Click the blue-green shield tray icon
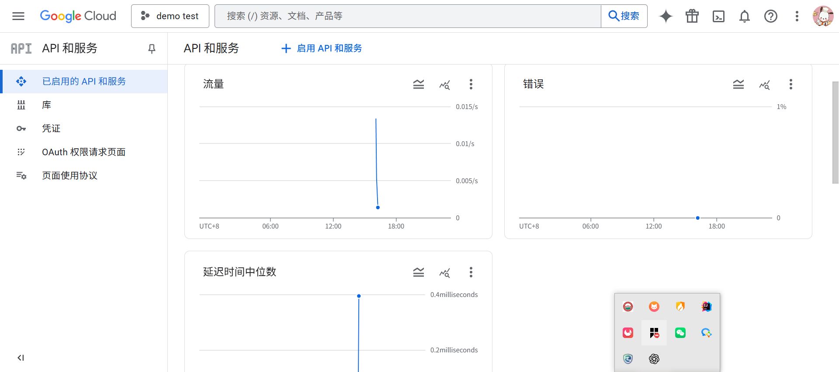The width and height of the screenshot is (839, 372). [628, 359]
